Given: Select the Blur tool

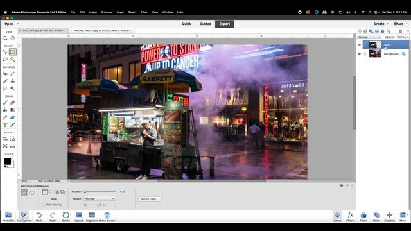Looking at the screenshot, I should [5, 89].
